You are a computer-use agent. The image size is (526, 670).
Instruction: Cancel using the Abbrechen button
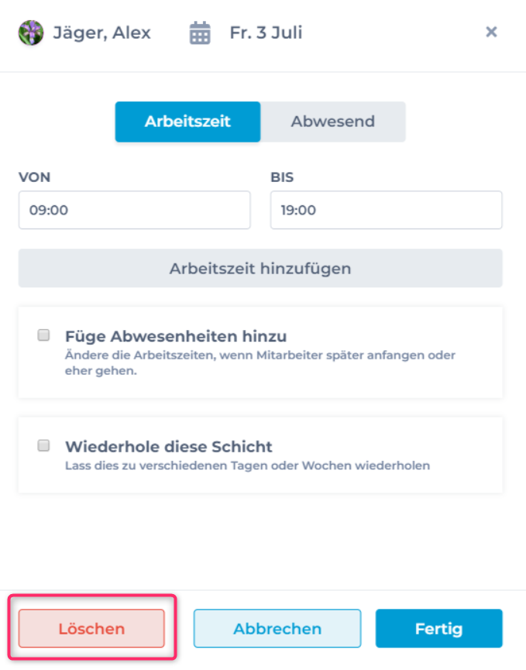(277, 628)
